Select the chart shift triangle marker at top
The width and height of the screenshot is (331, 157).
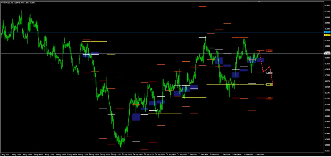(x=259, y=2)
